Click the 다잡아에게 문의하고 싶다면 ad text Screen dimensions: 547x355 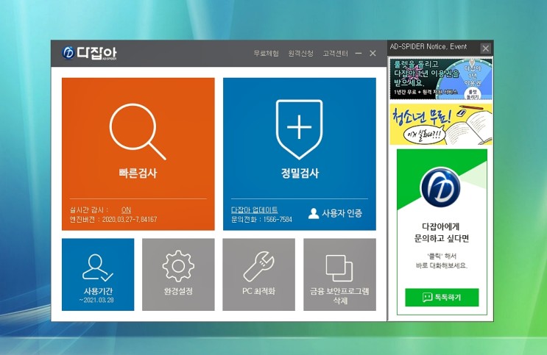pyautogui.click(x=441, y=232)
